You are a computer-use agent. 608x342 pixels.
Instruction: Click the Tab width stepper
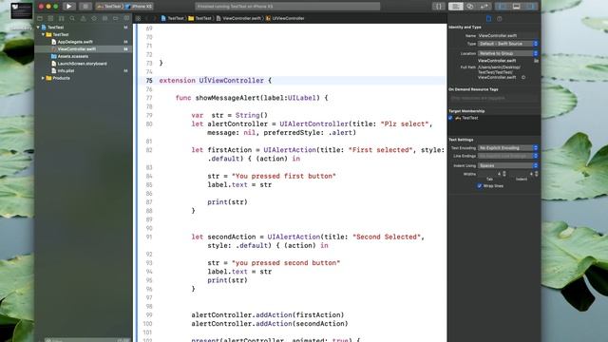tap(504, 174)
